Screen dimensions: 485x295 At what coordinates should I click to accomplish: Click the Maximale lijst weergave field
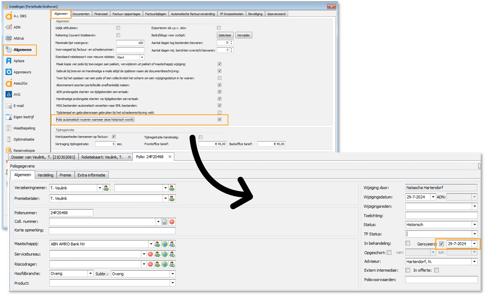130,43
